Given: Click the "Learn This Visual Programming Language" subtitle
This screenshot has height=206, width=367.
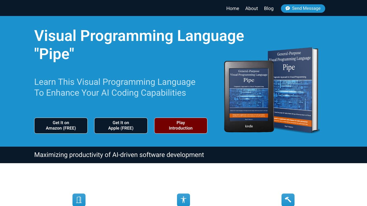Looking at the screenshot, I should click(115, 87).
